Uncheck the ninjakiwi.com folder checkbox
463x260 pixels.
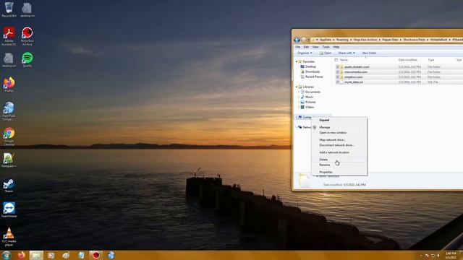(338, 77)
